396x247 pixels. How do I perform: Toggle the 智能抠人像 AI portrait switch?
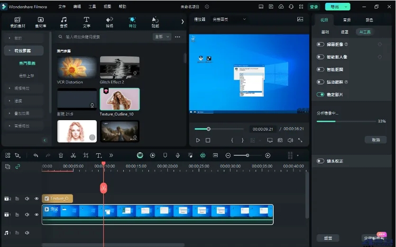(x=320, y=57)
